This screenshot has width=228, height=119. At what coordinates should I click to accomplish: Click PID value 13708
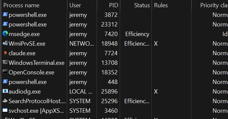[109, 63]
